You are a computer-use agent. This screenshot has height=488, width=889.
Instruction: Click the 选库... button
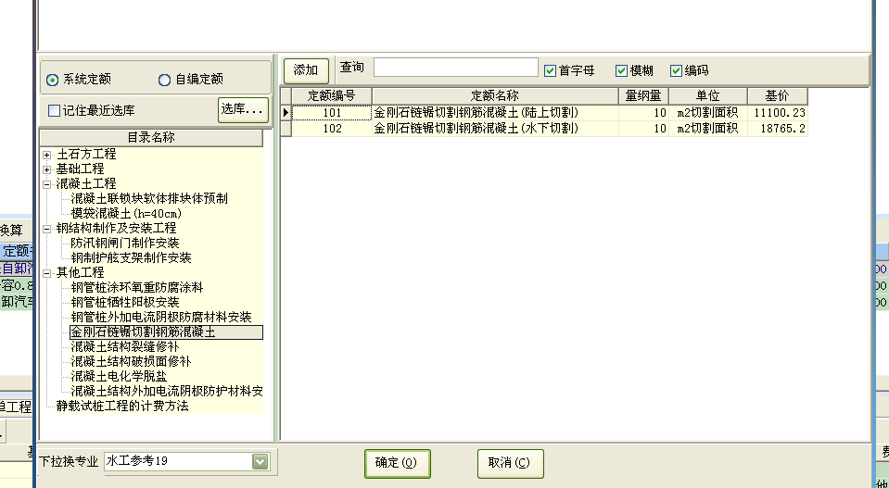point(243,109)
